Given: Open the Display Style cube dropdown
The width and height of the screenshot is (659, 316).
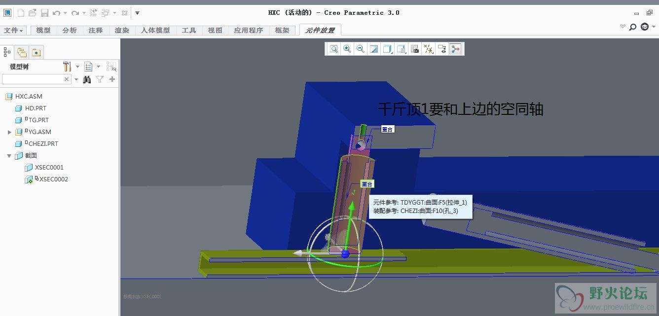Looking at the screenshot, I should [388, 49].
